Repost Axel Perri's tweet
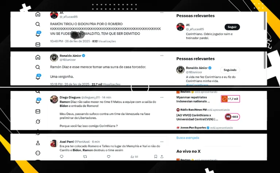The height and width of the screenshot is (173, 280). coord(85,157)
